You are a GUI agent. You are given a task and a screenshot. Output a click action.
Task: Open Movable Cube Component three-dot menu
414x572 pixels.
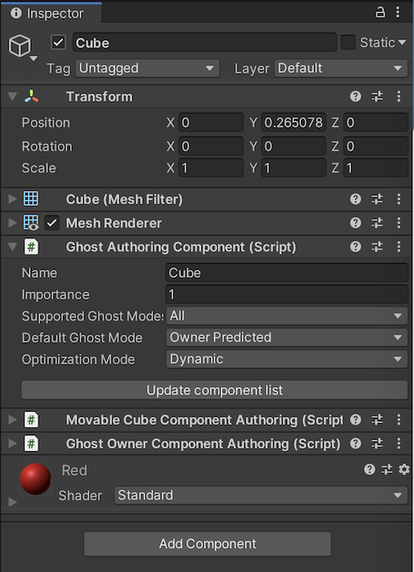[x=399, y=420]
